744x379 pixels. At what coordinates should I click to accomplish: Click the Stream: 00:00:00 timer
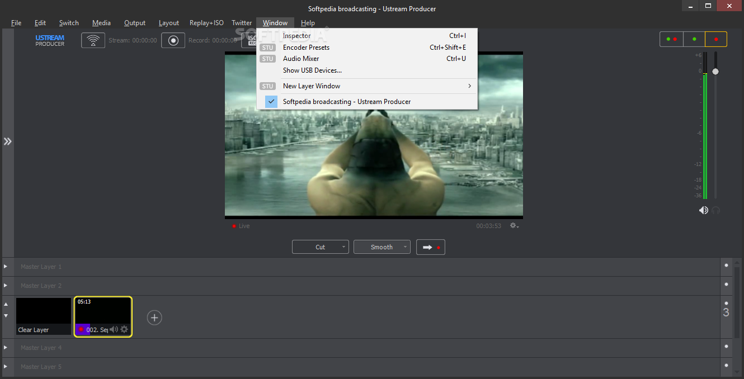[x=133, y=40]
